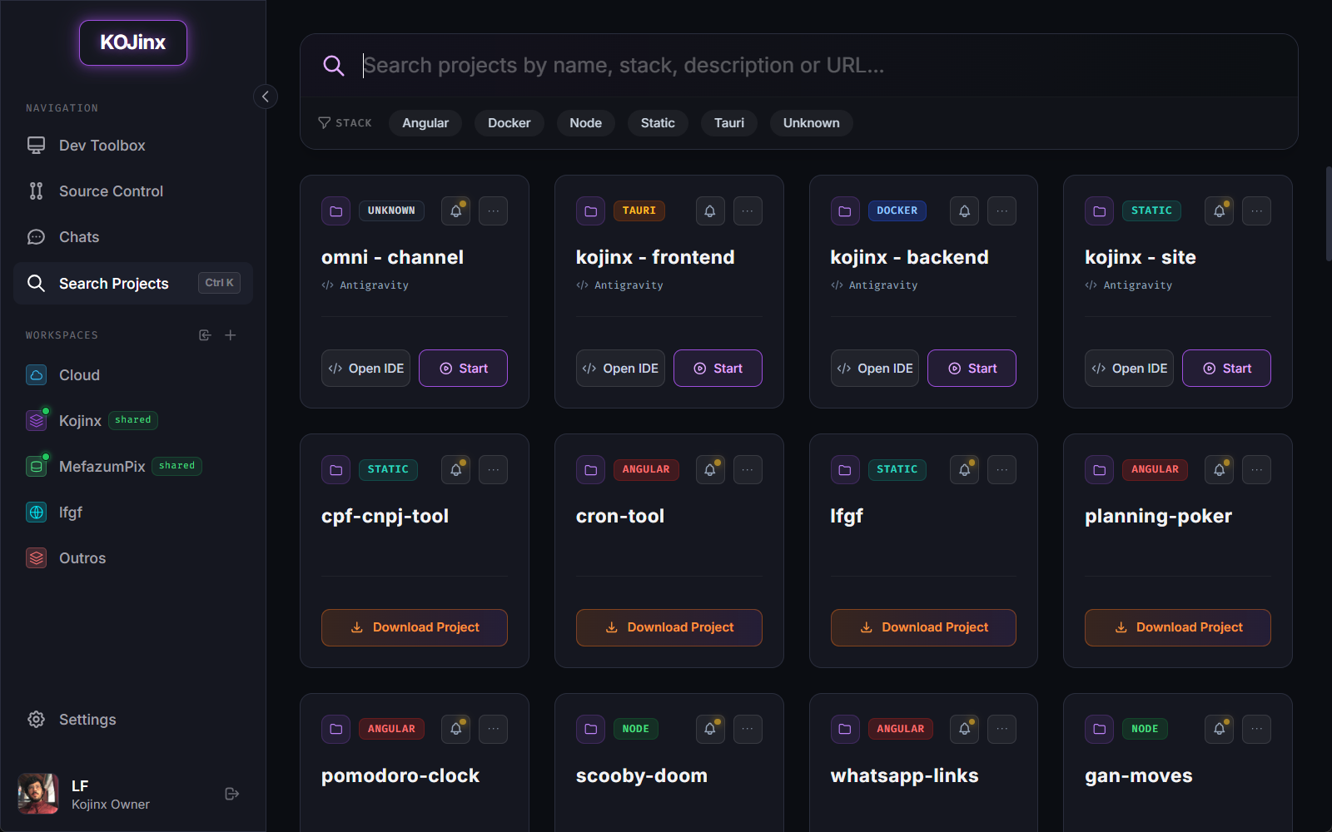1332x832 pixels.
Task: Filter projects by Unknown stack
Action: [x=811, y=123]
